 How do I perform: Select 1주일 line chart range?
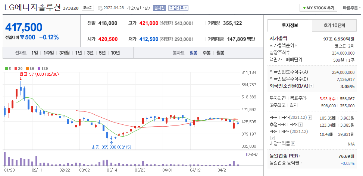click(x=48, y=53)
